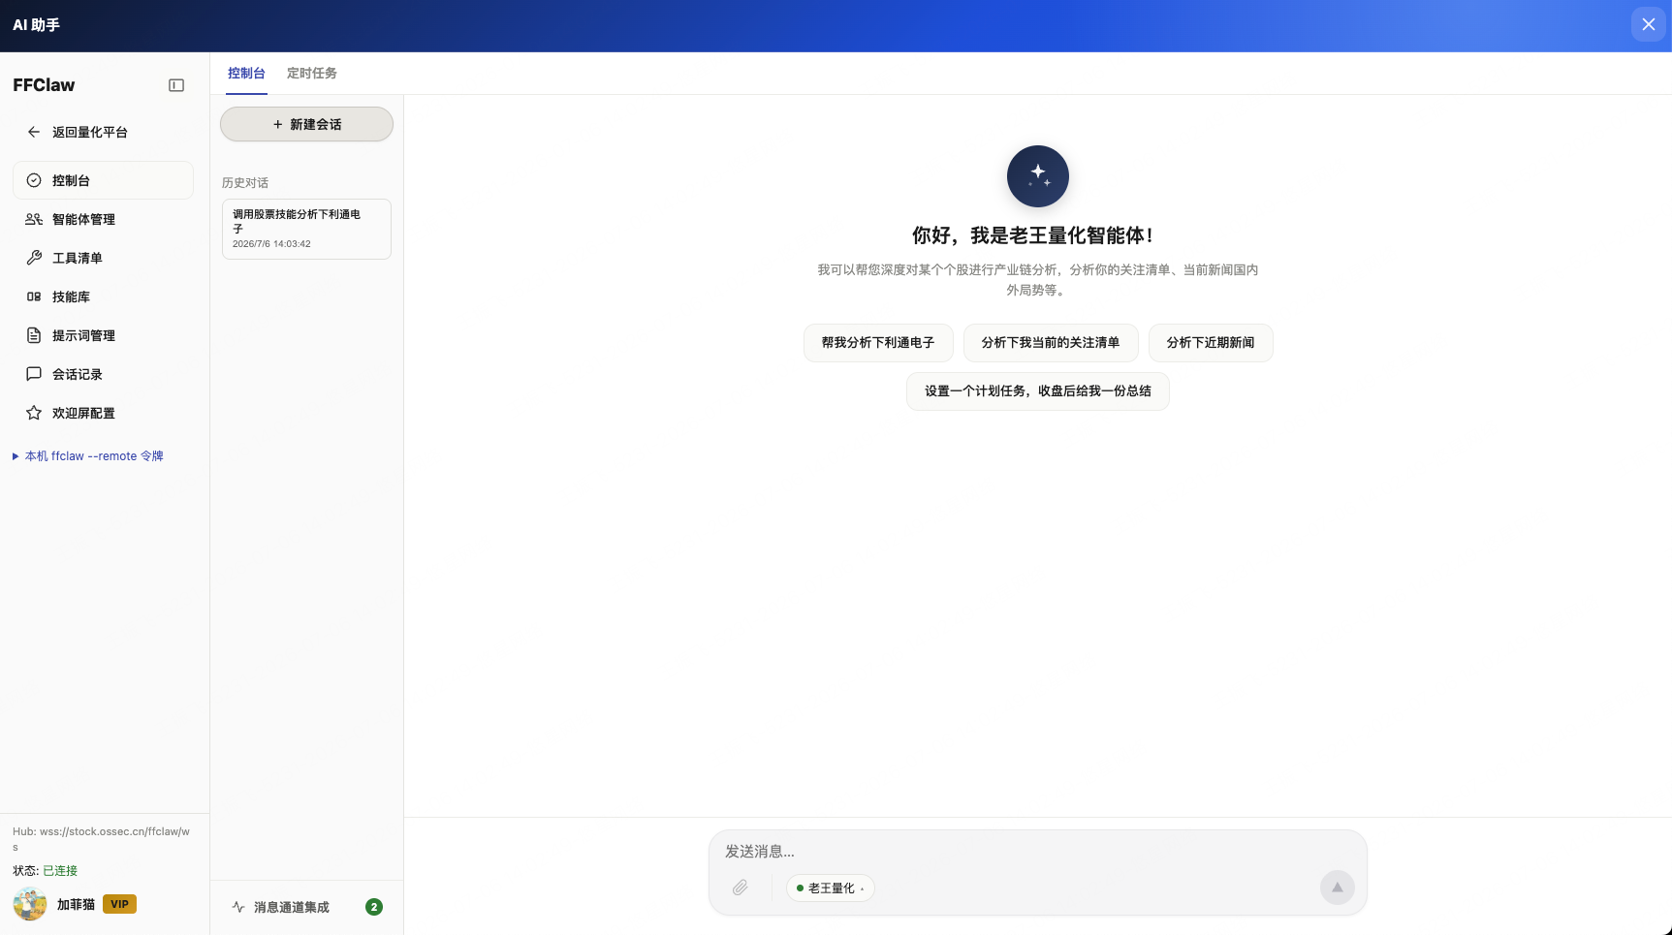Focus the 发送消息 input field
This screenshot has height=935, width=1672.
pyautogui.click(x=1037, y=852)
